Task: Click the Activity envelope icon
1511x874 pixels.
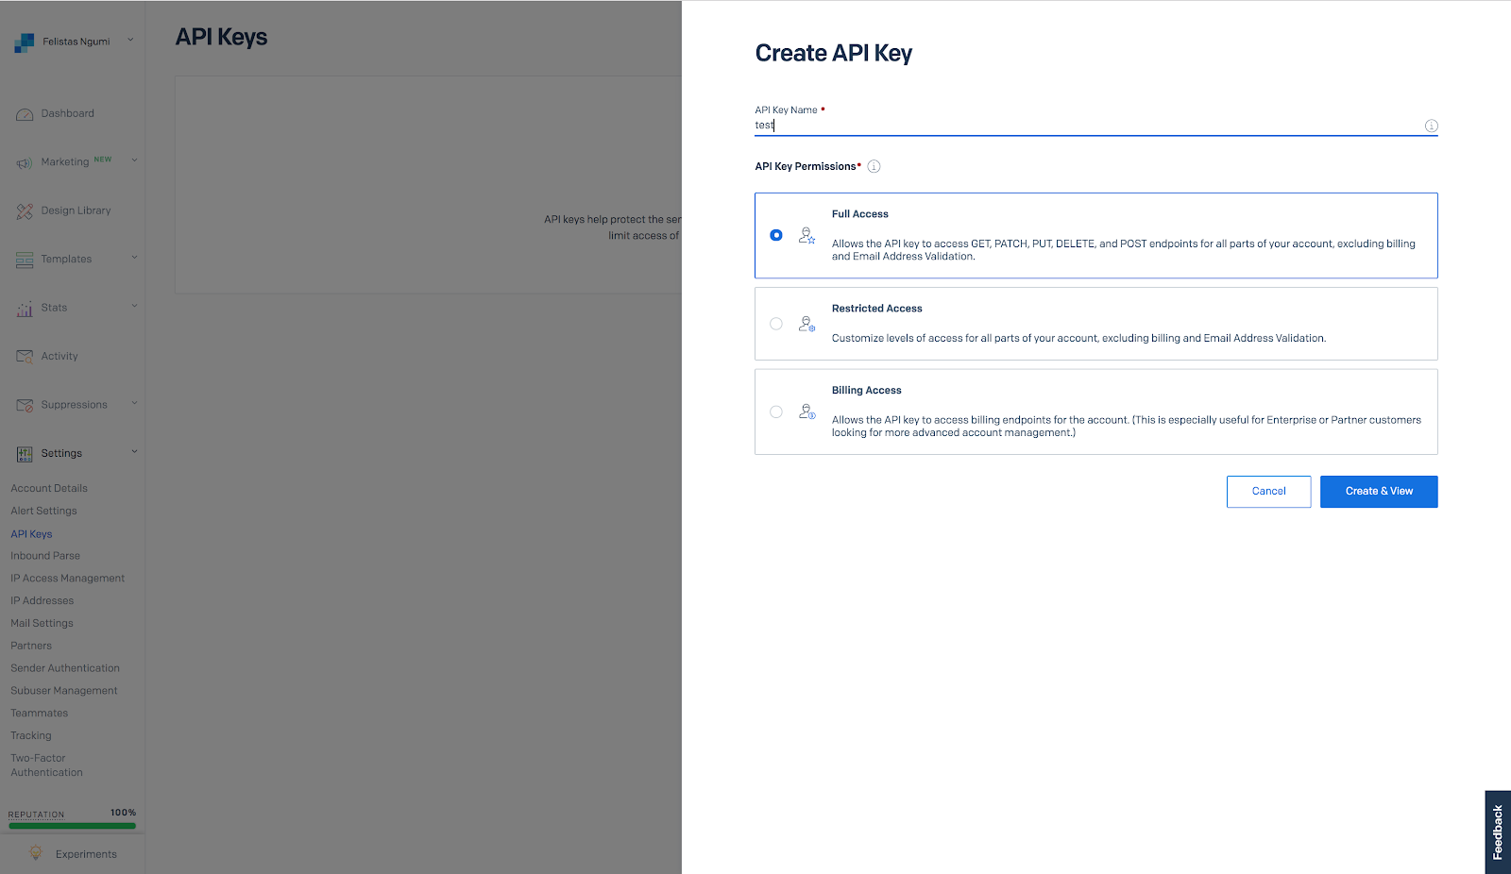Action: (25, 356)
